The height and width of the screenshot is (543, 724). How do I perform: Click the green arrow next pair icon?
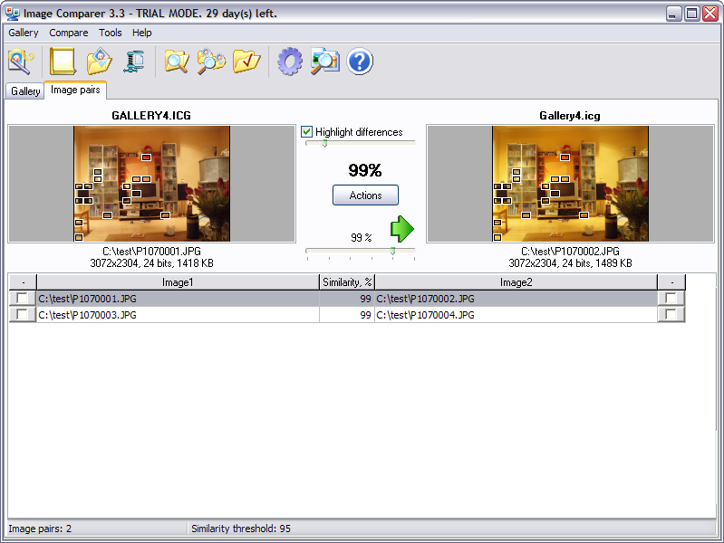(x=402, y=229)
